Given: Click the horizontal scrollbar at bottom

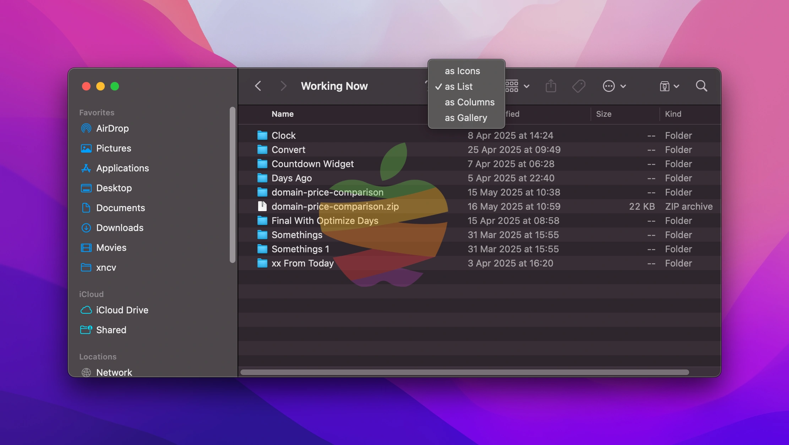Looking at the screenshot, I should 464,372.
